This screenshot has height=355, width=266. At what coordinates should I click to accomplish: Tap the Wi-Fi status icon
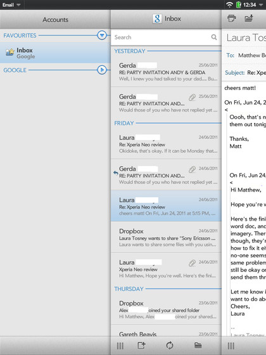click(230, 4)
